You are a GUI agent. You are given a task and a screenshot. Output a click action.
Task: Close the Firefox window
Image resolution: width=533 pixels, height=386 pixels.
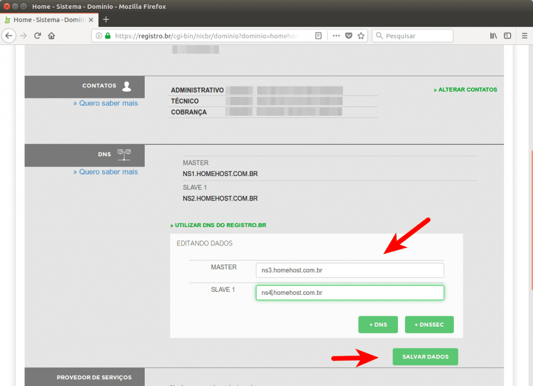pyautogui.click(x=6, y=6)
